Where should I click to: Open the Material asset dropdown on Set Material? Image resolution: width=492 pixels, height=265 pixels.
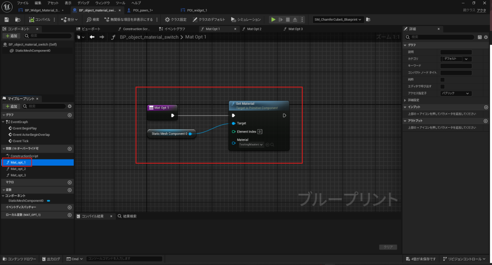click(251, 144)
